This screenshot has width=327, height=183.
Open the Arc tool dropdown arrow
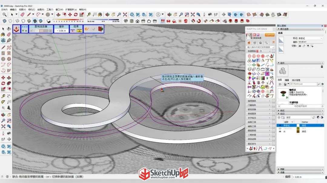[43, 14]
